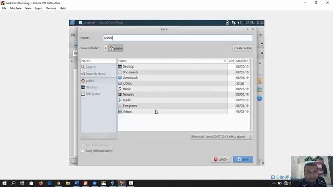The image size is (333, 187).
Task: Tick the Save with password checkbox
Action: click(83, 151)
